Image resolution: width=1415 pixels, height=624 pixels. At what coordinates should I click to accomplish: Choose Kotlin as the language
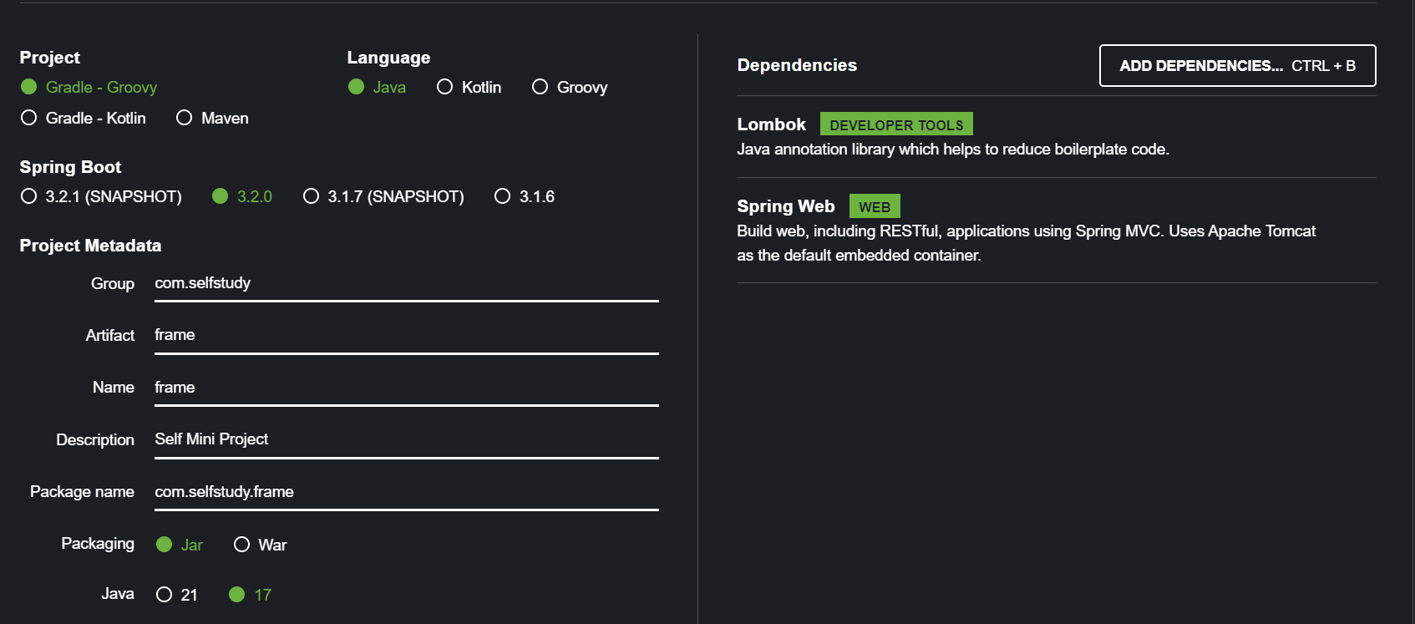(469, 87)
